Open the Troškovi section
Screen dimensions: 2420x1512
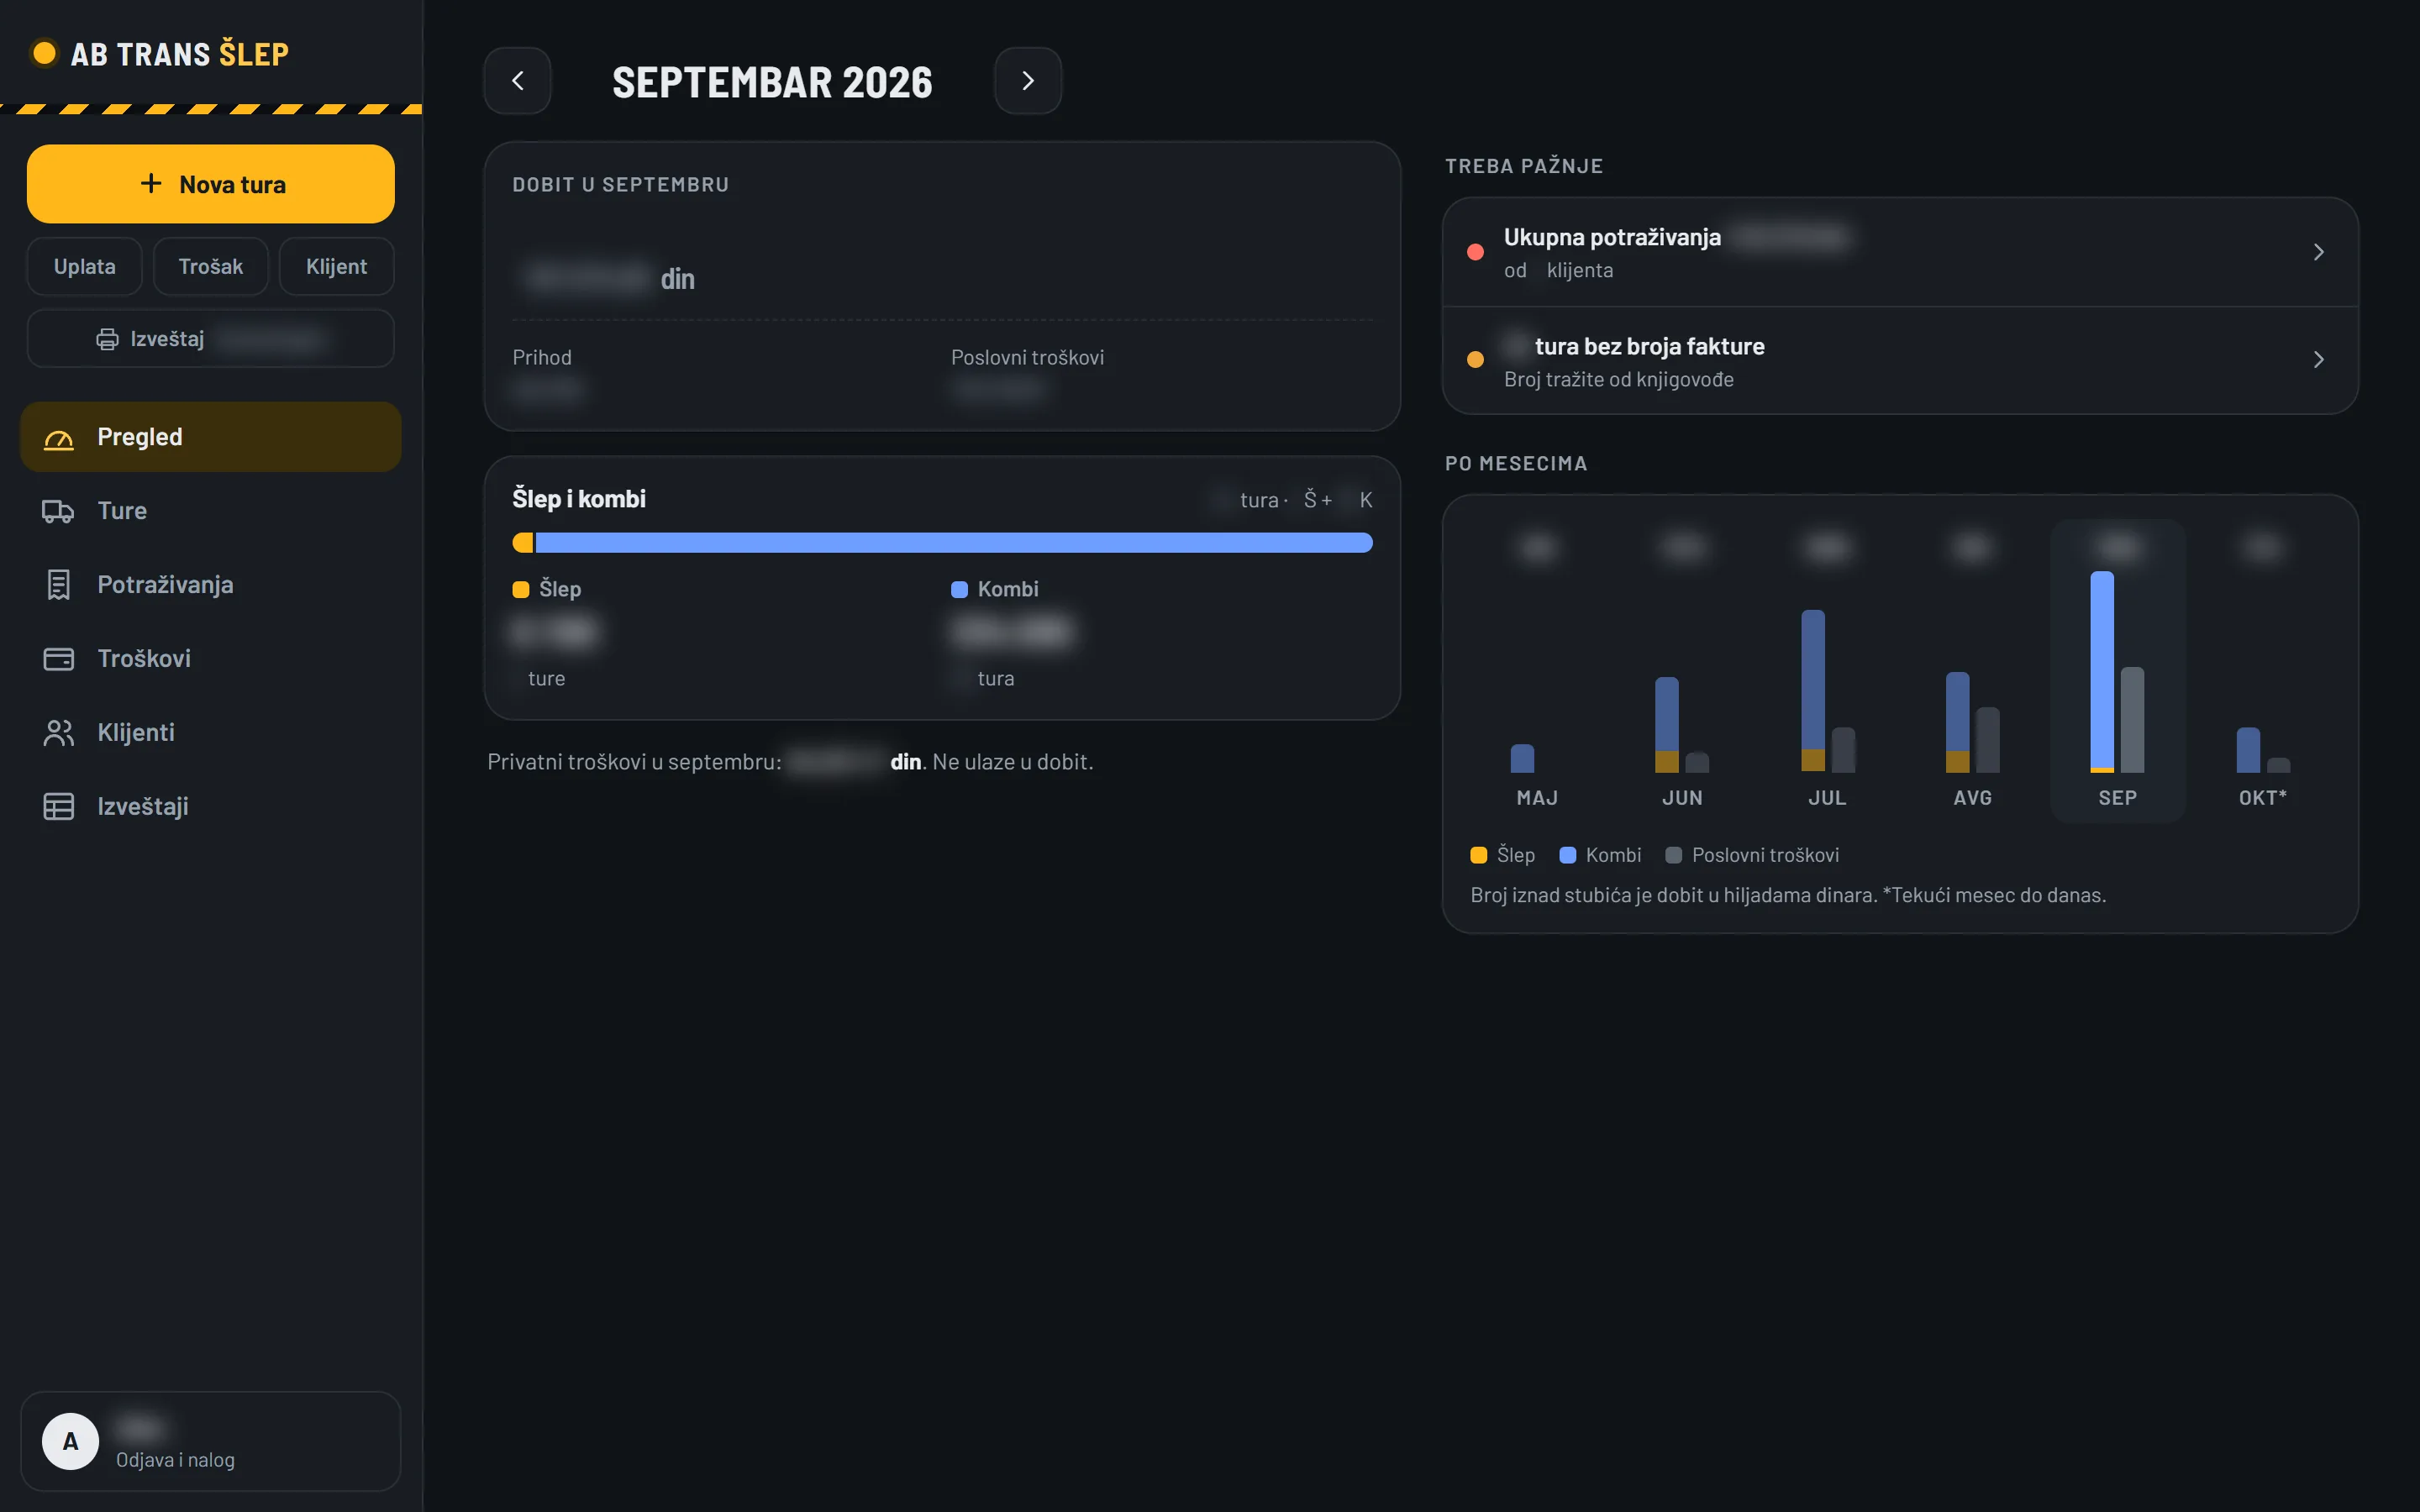coord(211,659)
